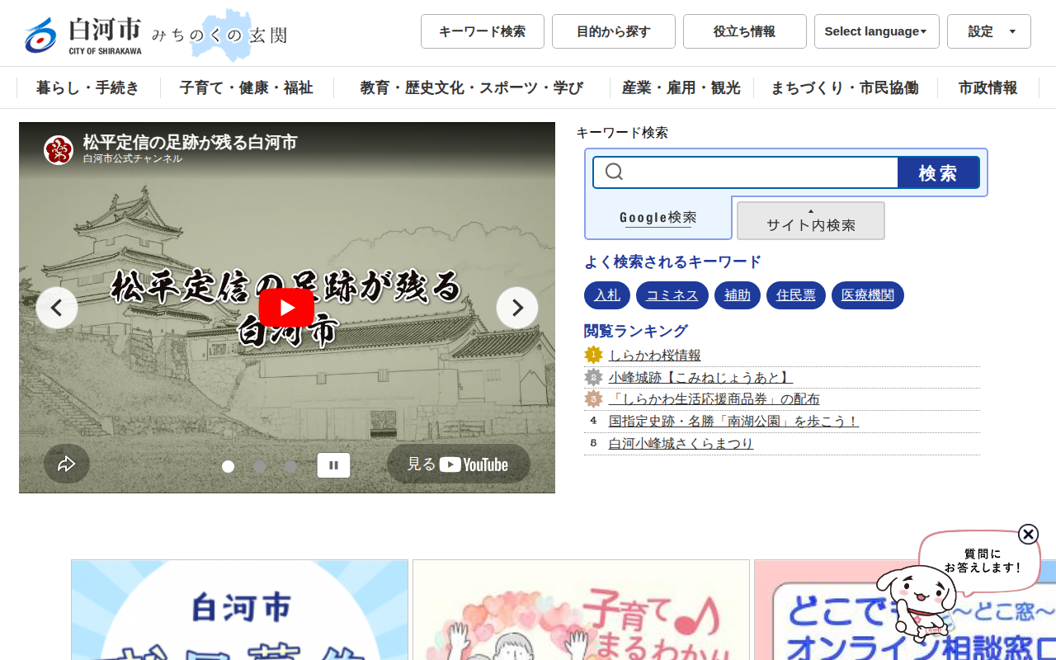Select the first carousel slide dot
The height and width of the screenshot is (660, 1056).
pos(229,467)
